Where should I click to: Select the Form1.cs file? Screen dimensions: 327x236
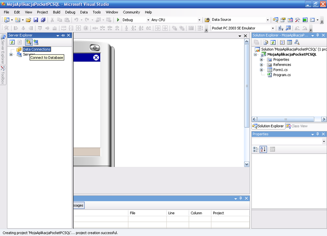280,70
